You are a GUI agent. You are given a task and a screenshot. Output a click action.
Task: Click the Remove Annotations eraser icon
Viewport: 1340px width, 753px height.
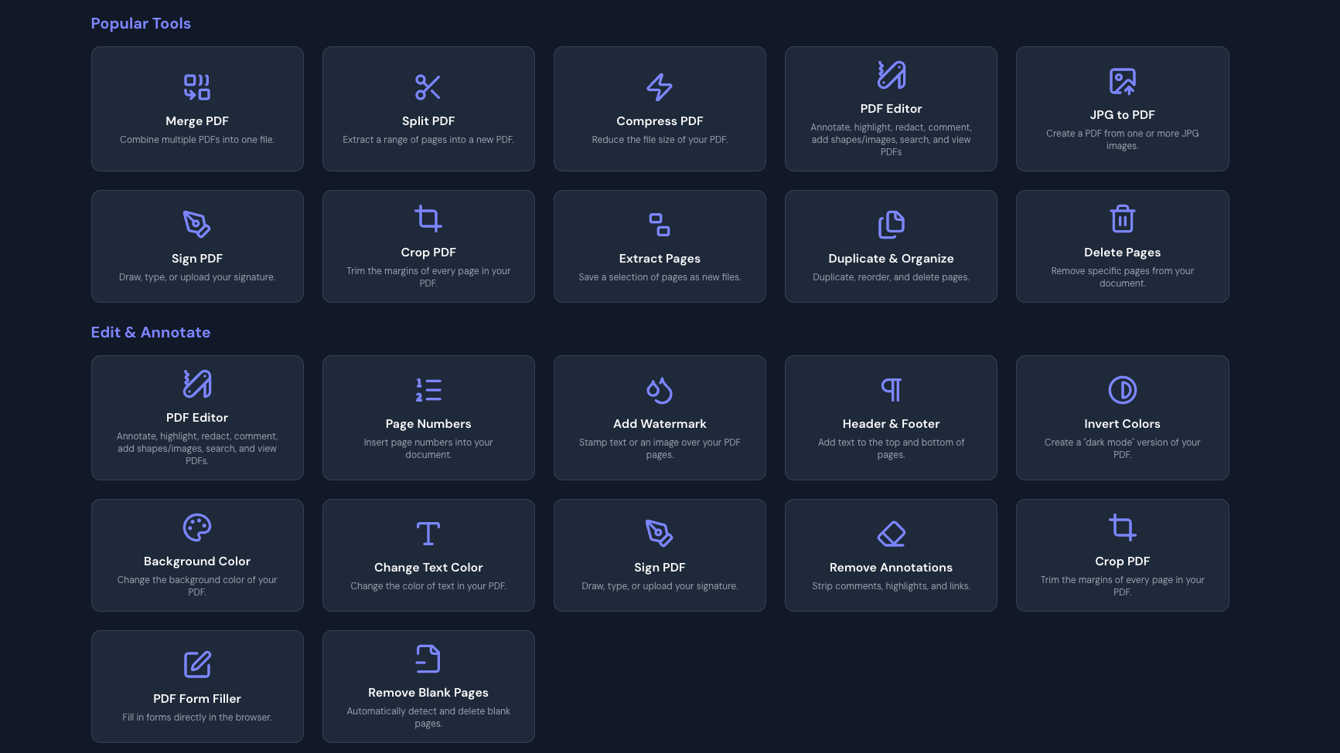pyautogui.click(x=891, y=534)
